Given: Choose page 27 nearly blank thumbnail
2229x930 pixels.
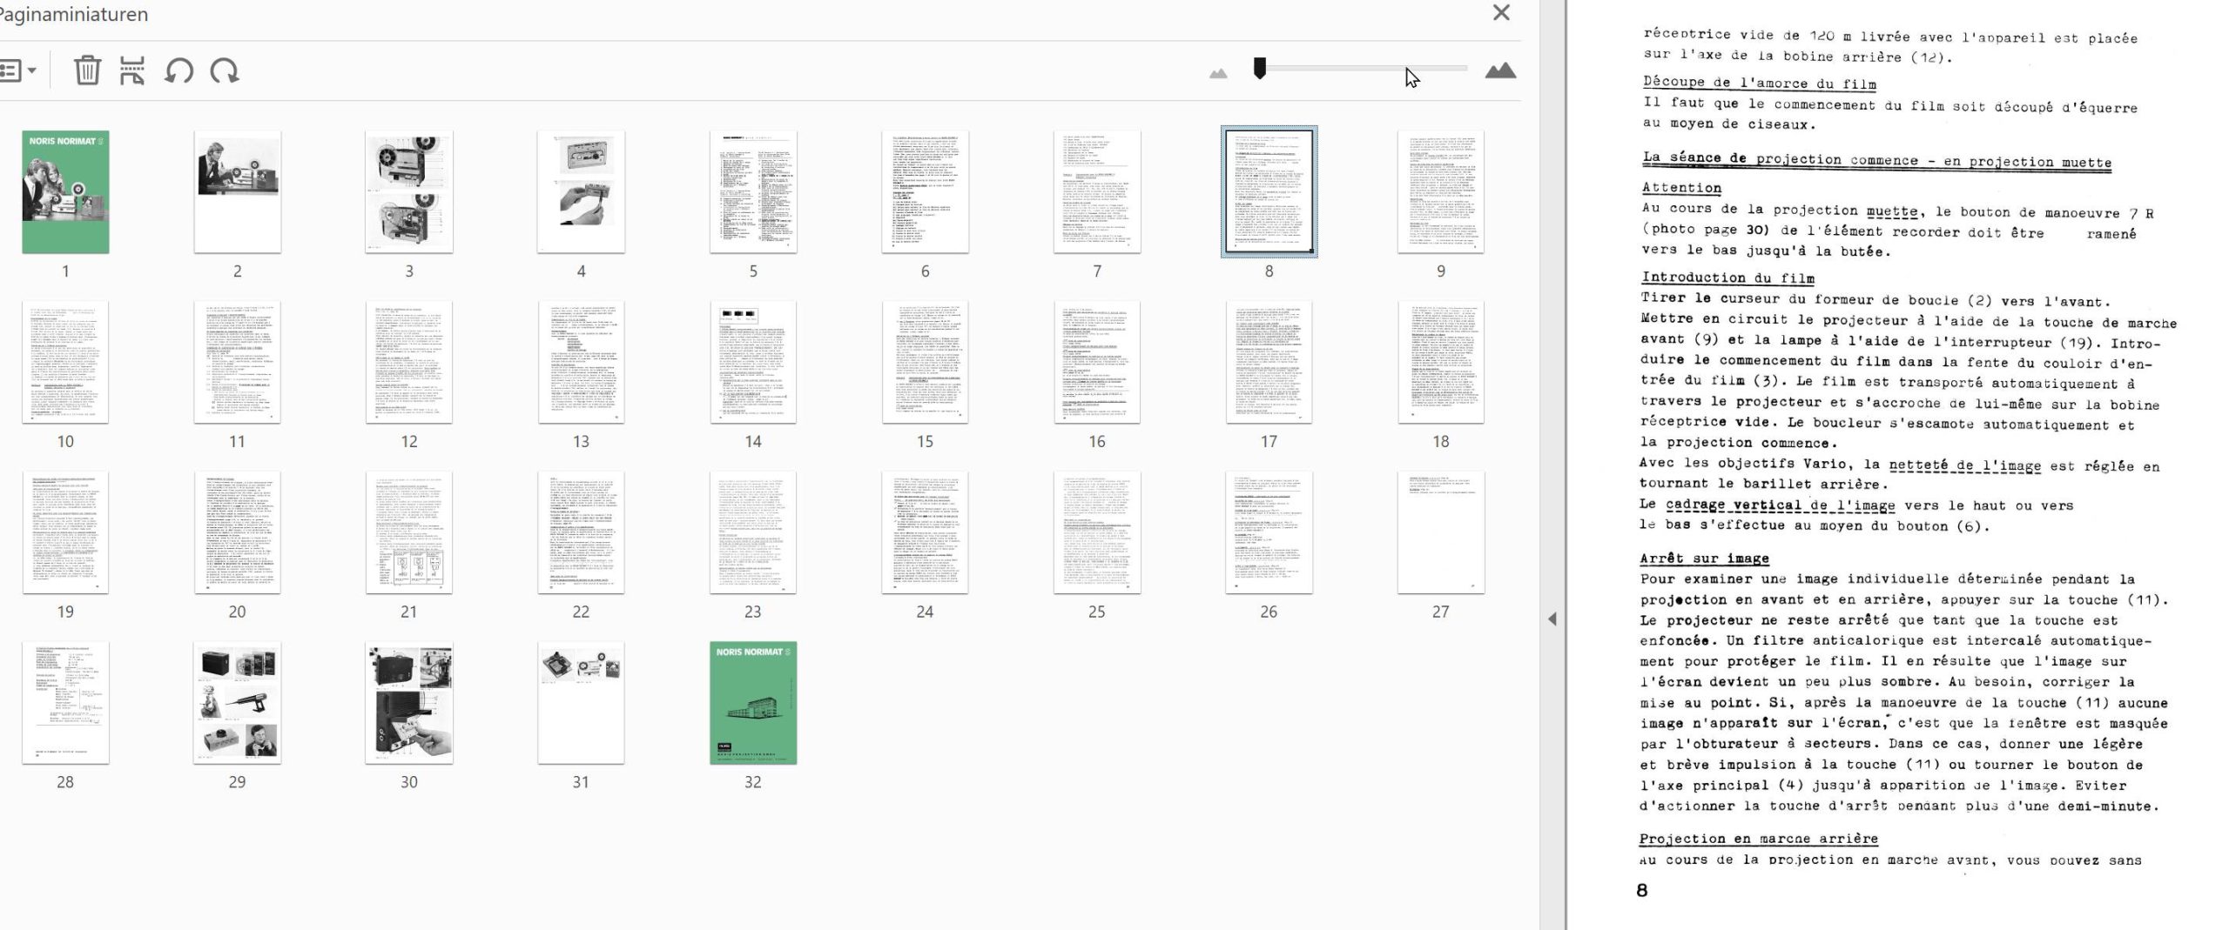Looking at the screenshot, I should coord(1440,532).
